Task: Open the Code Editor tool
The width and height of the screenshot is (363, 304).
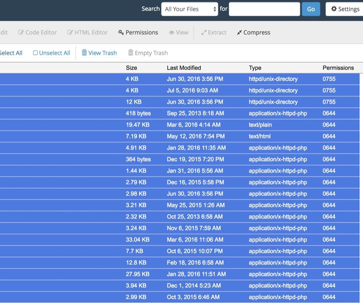Action: pos(37,32)
